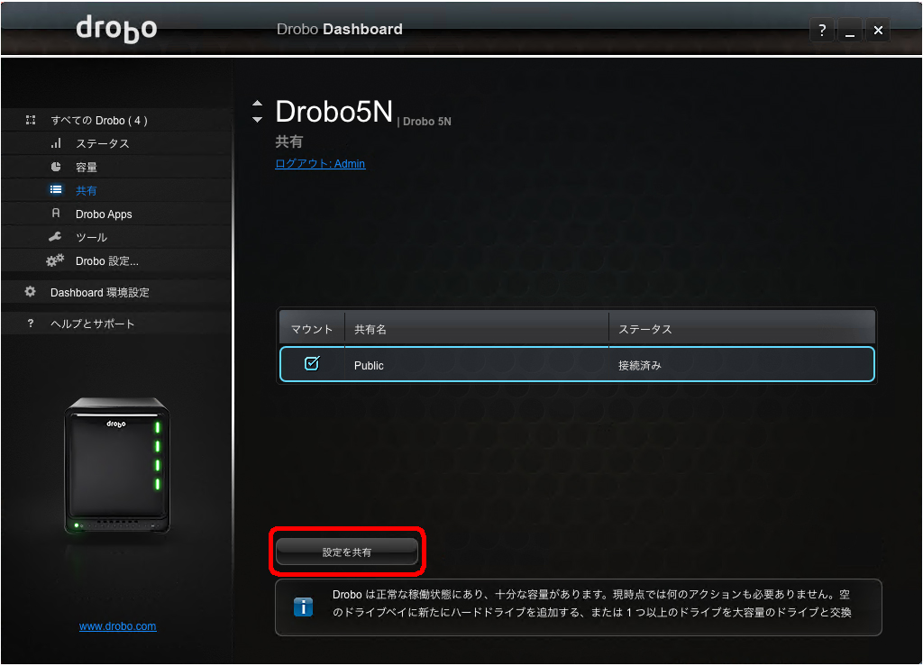Image resolution: width=923 pixels, height=666 pixels.
Task: Click the ステータス column header in table
Action: [x=742, y=329]
